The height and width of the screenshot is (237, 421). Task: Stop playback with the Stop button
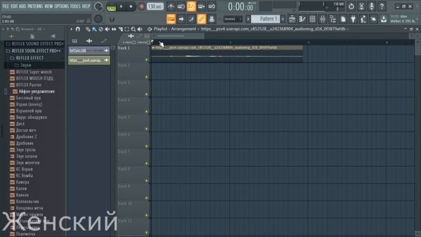coord(131,7)
